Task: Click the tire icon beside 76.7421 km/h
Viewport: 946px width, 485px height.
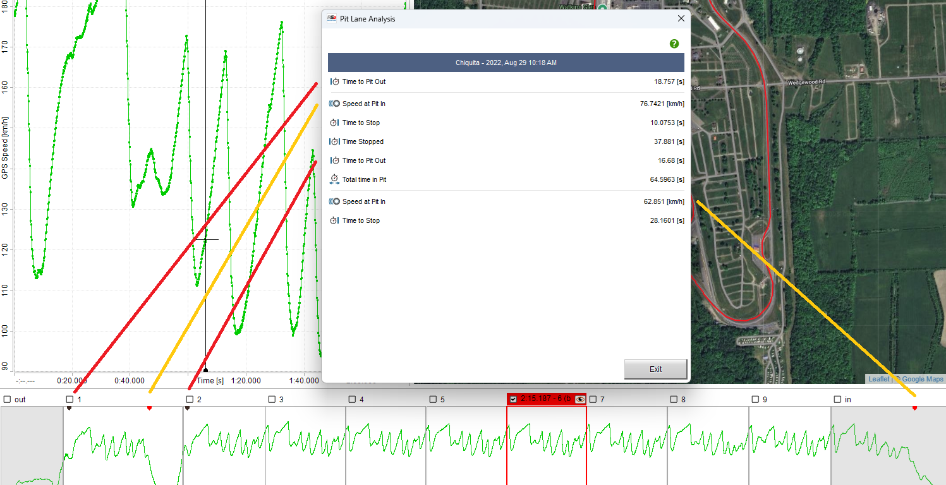Action: [335, 104]
